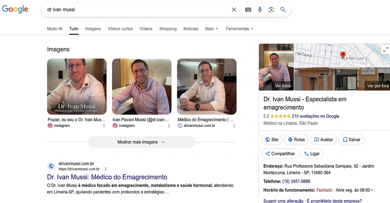390x203 pixels.
Task: Open the Notícias tab
Action: pos(191,29)
